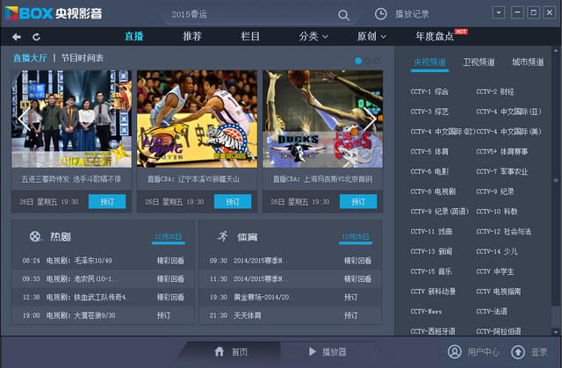Switch to the 卫视频道 tab

(479, 62)
